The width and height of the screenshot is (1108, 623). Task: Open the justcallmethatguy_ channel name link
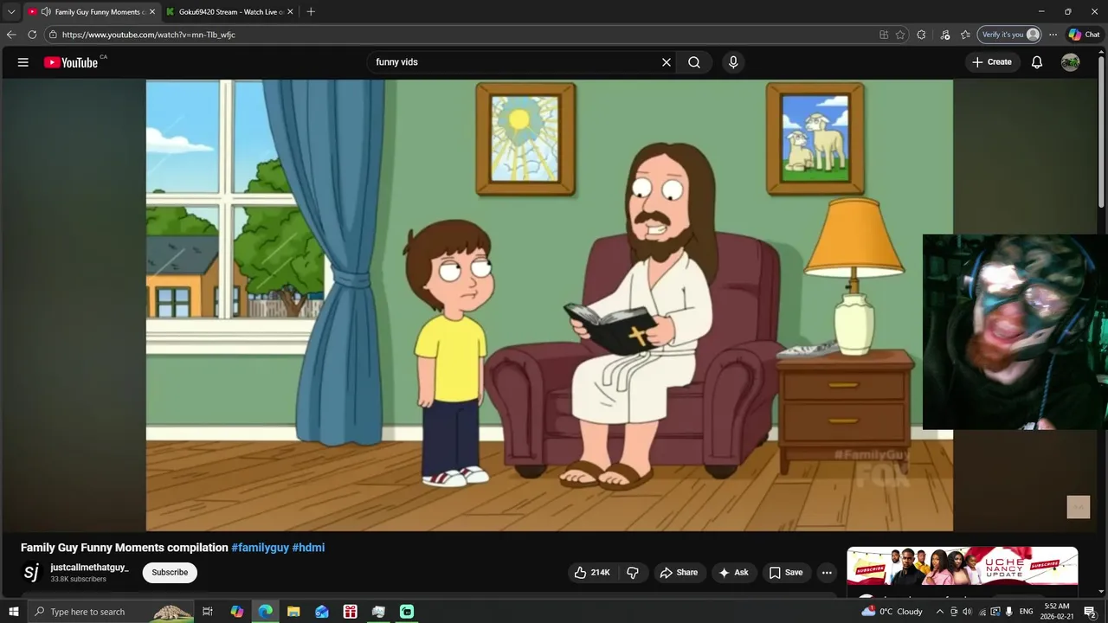(x=89, y=568)
